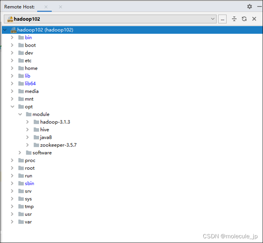This screenshot has height=243, width=263.
Task: Expand the java8 folder
Action: (x=28, y=137)
